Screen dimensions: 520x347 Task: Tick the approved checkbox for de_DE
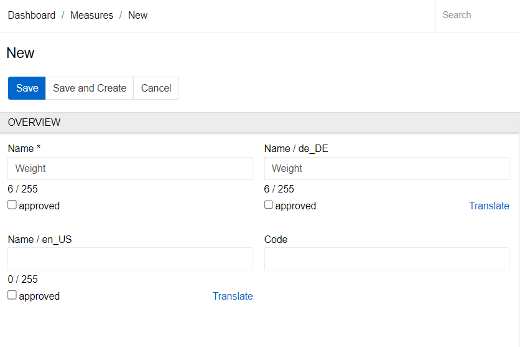pos(268,205)
